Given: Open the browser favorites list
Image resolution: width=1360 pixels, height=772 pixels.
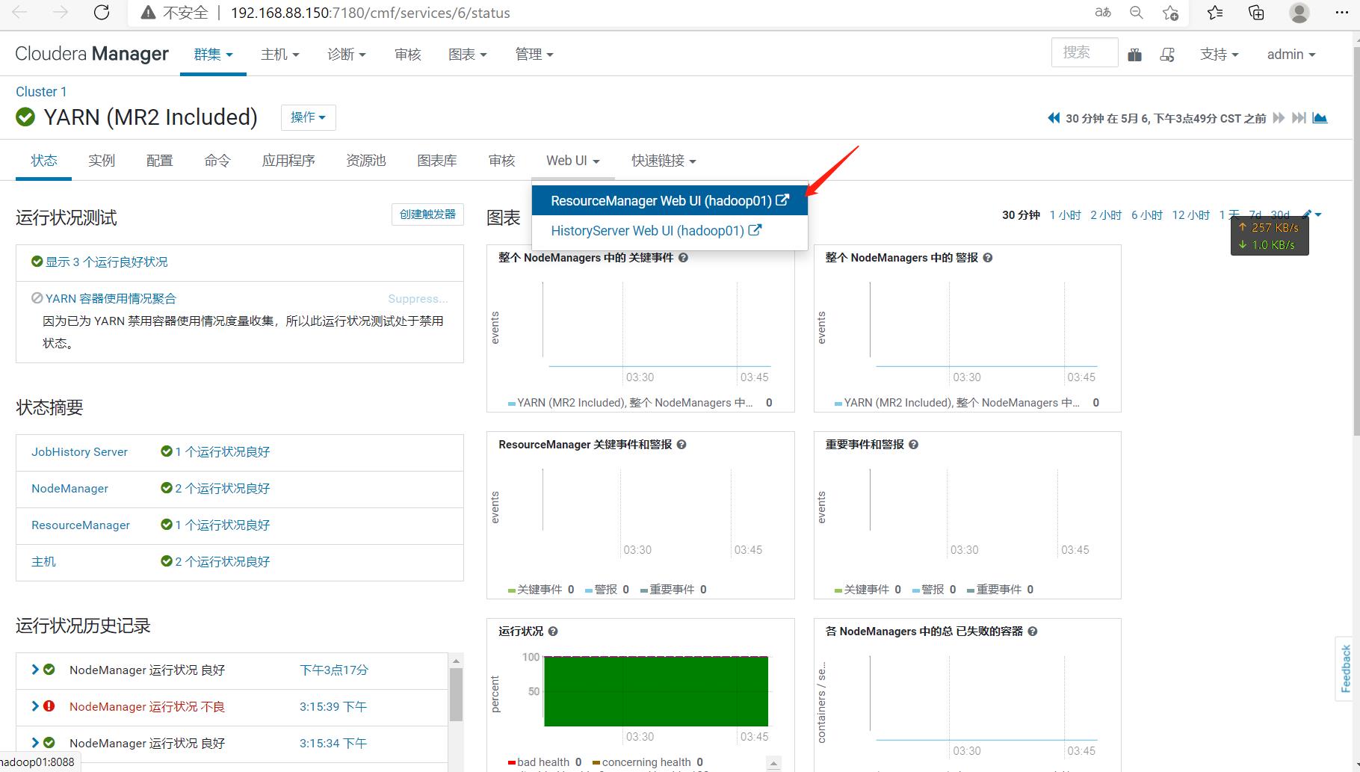Looking at the screenshot, I should [1215, 13].
